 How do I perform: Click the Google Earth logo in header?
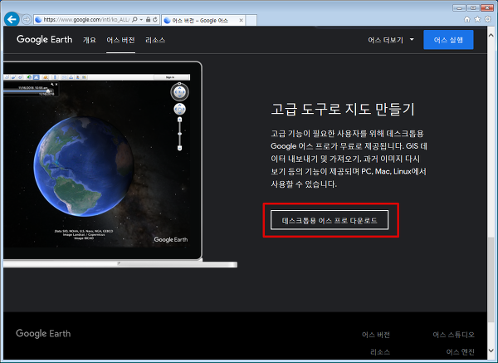(x=45, y=39)
